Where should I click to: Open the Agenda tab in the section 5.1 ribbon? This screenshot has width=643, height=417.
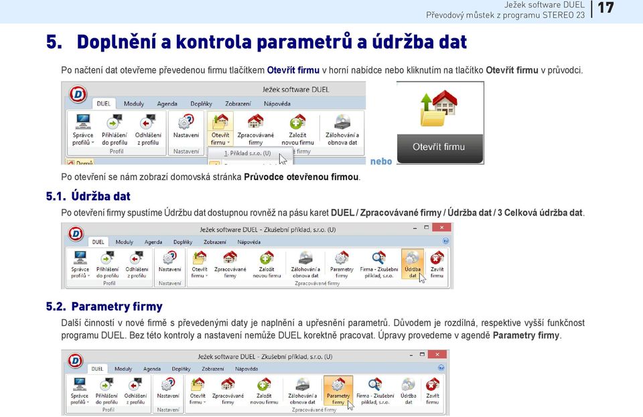153,242
